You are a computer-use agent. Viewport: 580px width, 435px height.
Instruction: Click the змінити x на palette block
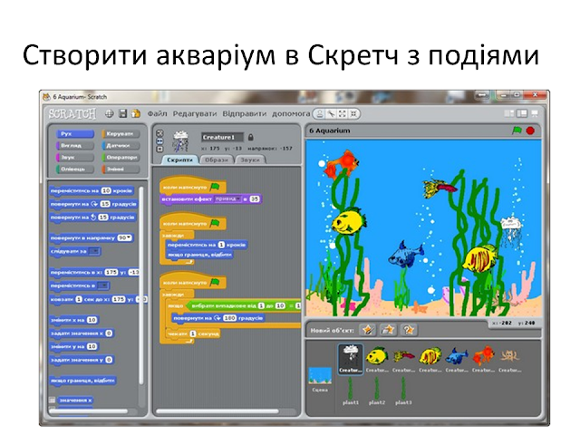[x=73, y=320]
